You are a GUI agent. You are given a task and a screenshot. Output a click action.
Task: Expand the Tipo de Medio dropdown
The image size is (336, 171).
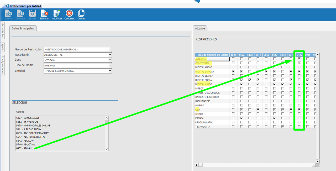(110, 65)
